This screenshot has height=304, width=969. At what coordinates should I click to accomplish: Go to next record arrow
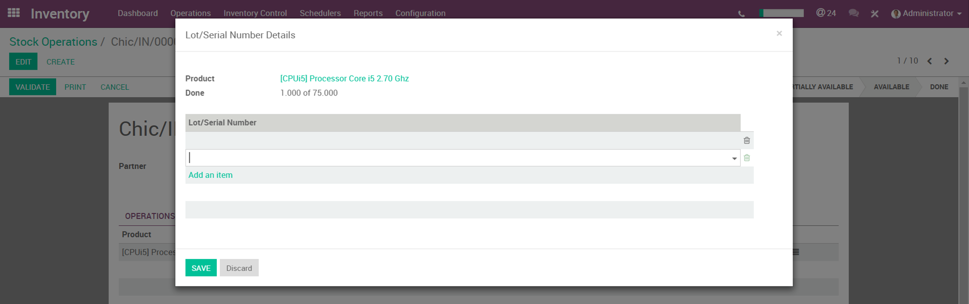click(x=946, y=61)
